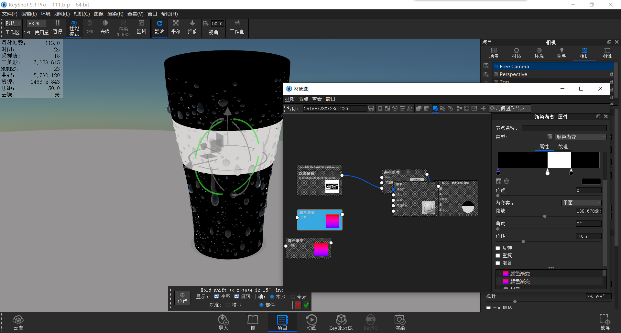Open the 节点 menu in the material graph
This screenshot has width=621, height=333.
[303, 99]
